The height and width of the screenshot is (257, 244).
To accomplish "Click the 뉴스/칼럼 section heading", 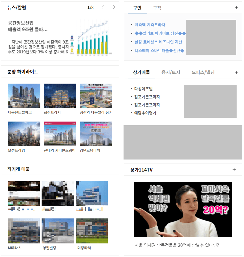I will click(17, 7).
